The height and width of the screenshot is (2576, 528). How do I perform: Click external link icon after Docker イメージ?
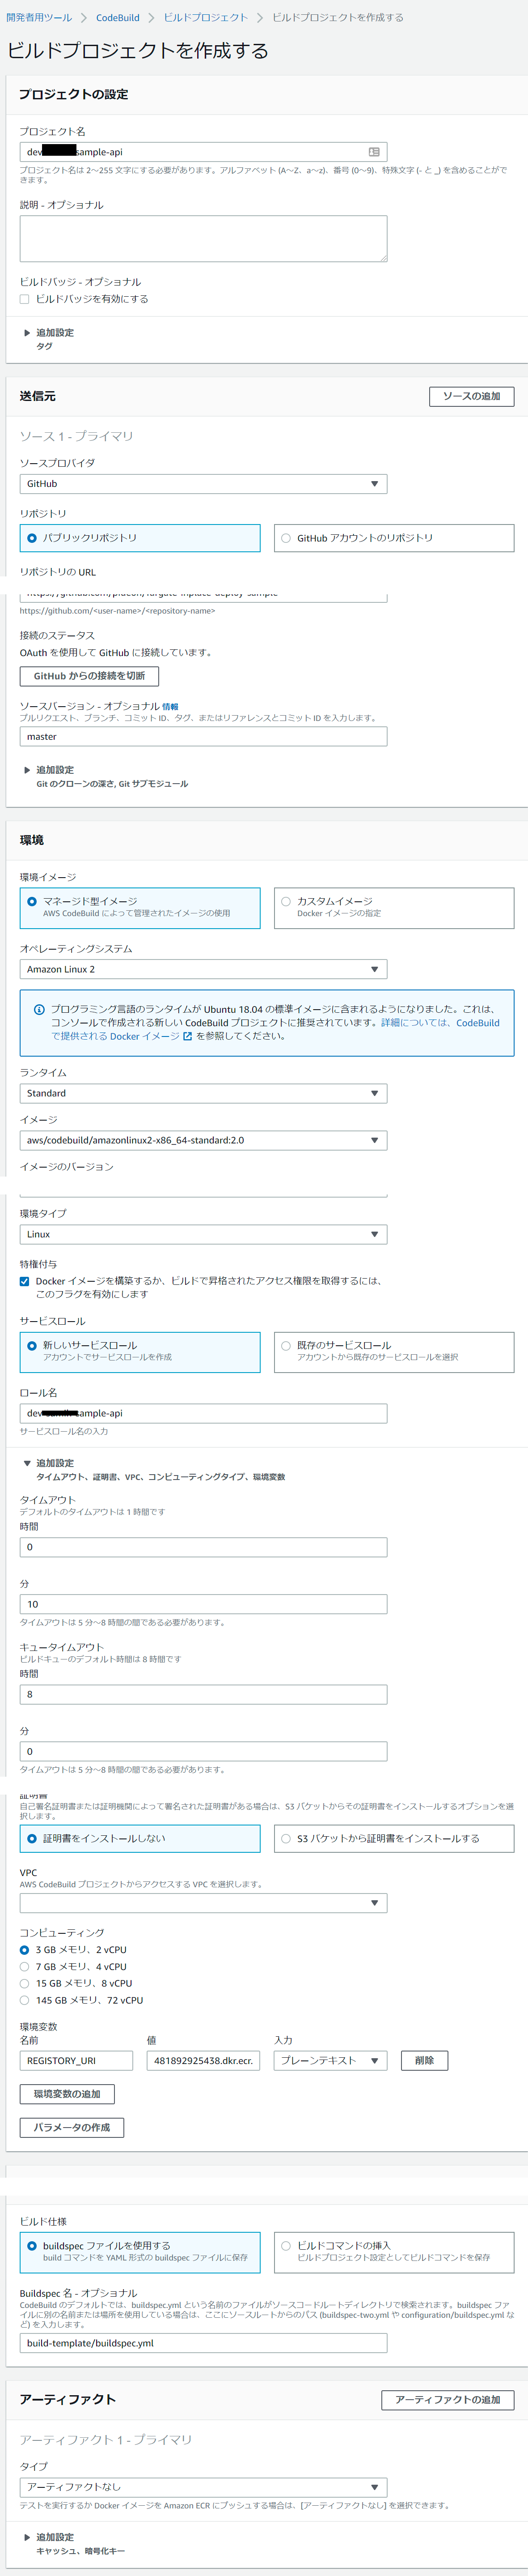[x=188, y=1037]
